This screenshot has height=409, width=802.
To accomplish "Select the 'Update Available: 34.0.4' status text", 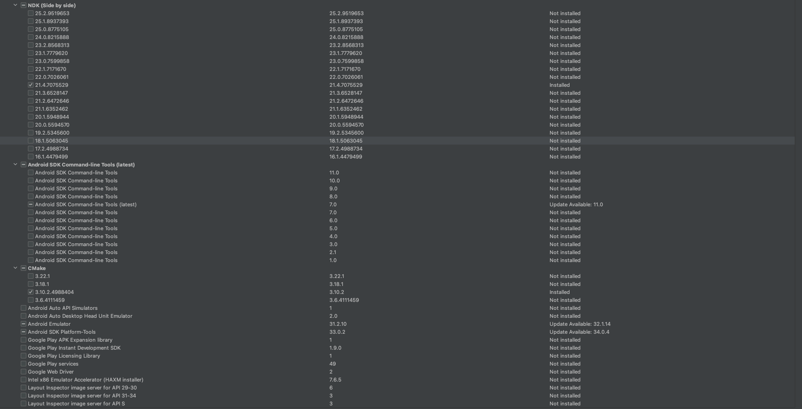I will (x=579, y=332).
